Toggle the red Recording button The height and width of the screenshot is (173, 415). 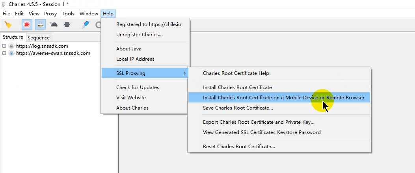[x=27, y=24]
